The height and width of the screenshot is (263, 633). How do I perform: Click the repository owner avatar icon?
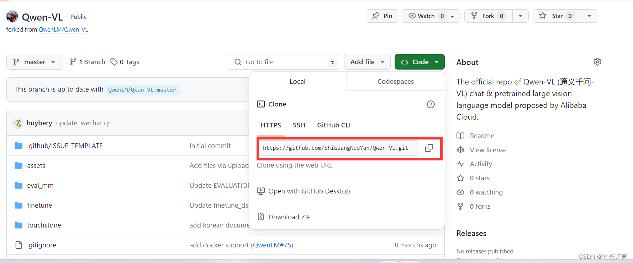(x=12, y=16)
